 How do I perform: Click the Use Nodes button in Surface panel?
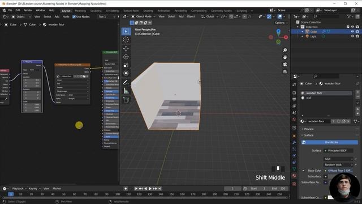(329, 142)
